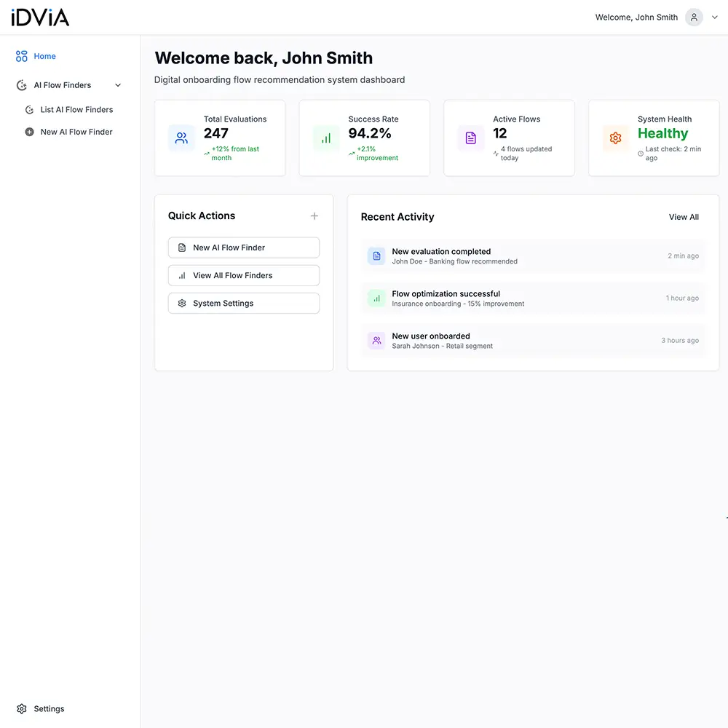The image size is (728, 728).
Task: Open System Settings from Quick Actions
Action: coord(243,303)
